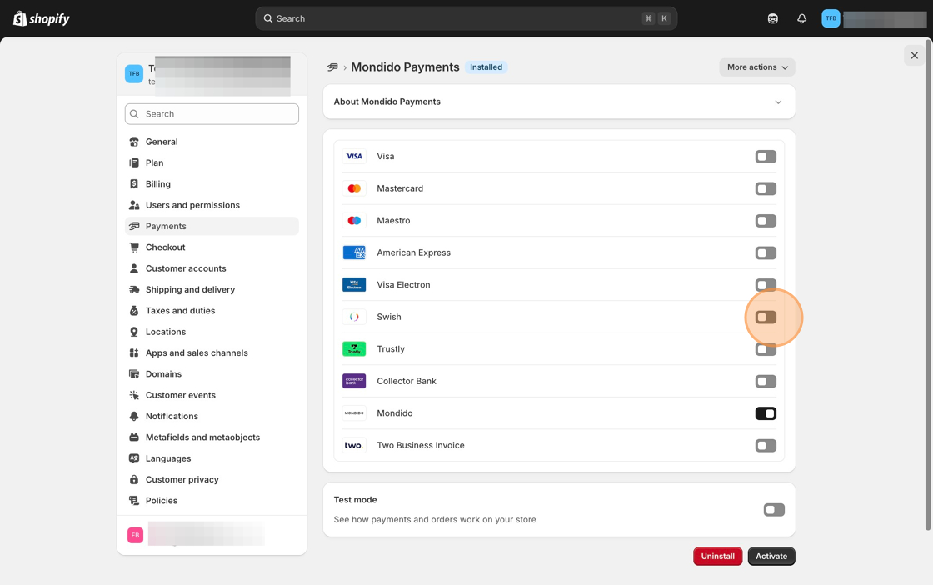The width and height of the screenshot is (933, 585).
Task: Open Customer accounts settings
Action: click(212, 268)
